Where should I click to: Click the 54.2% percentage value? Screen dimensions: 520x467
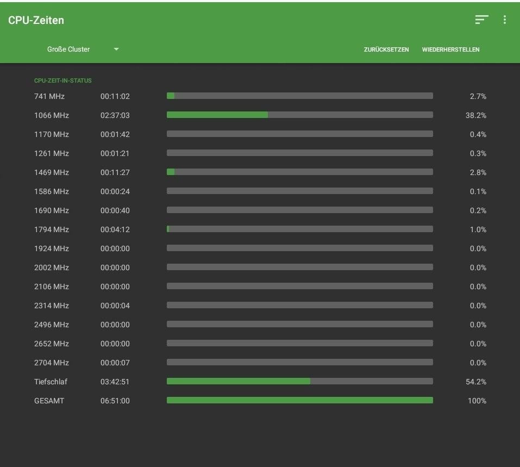point(476,382)
